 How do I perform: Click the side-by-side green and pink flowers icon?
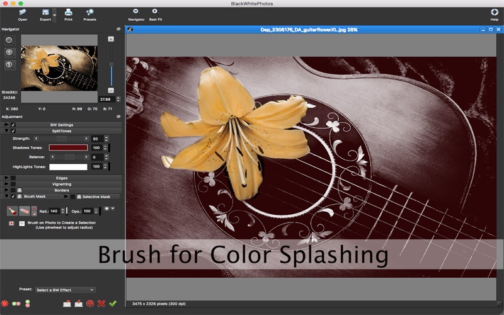[16, 303]
